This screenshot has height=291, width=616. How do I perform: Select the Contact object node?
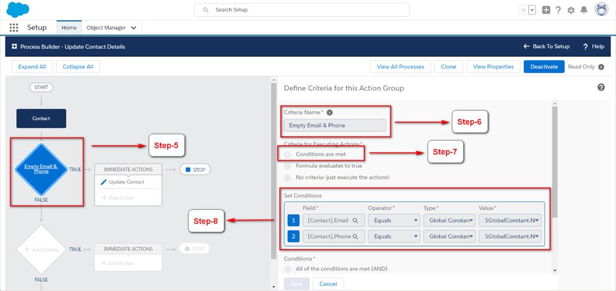tap(42, 118)
